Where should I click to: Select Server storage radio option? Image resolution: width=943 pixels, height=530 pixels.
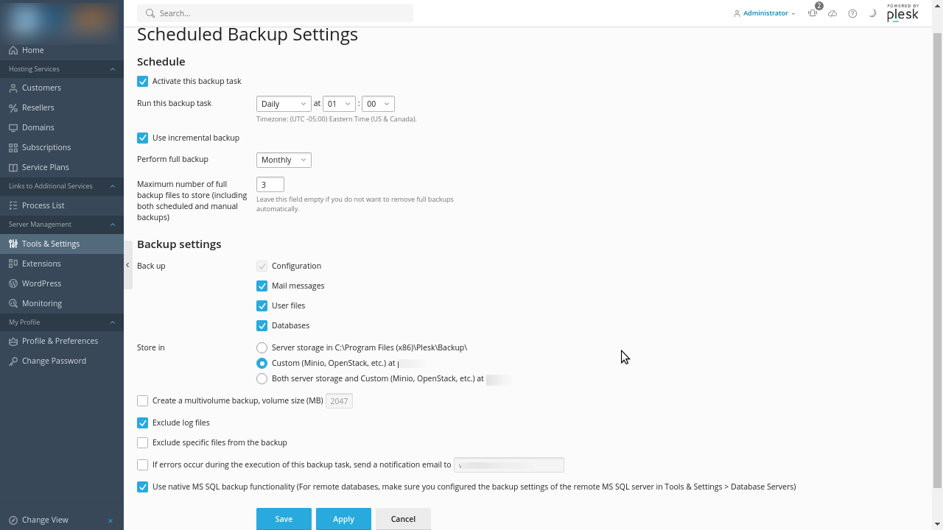coord(262,347)
